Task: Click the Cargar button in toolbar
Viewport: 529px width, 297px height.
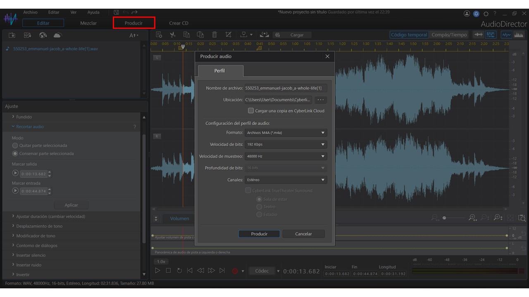Action: pos(292,35)
